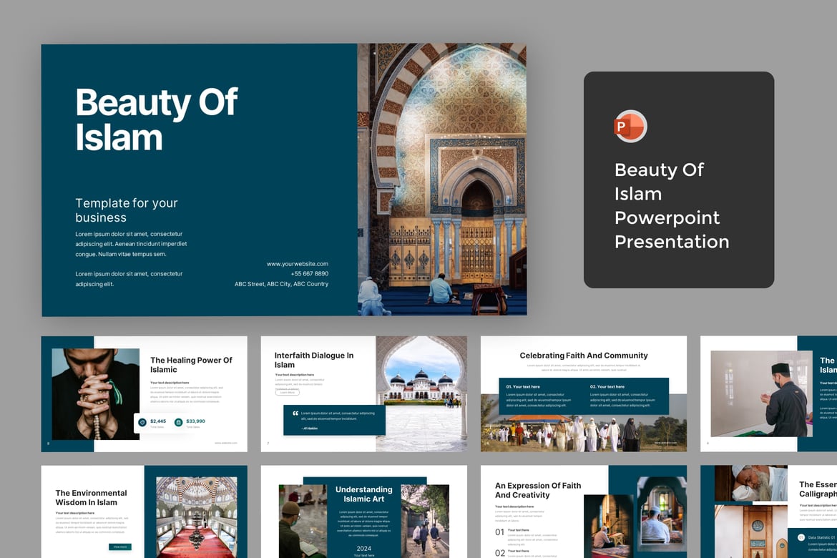837x558 pixels.
Task: Click the mosque interior photo on cover slide
Action: click(442, 180)
